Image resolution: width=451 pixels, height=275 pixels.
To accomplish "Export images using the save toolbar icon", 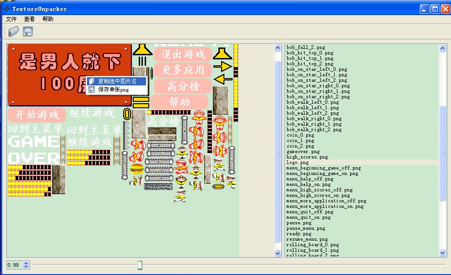I will (x=27, y=31).
